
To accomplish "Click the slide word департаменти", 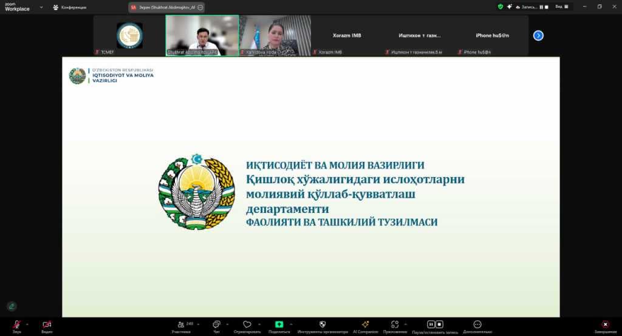I will [287, 209].
